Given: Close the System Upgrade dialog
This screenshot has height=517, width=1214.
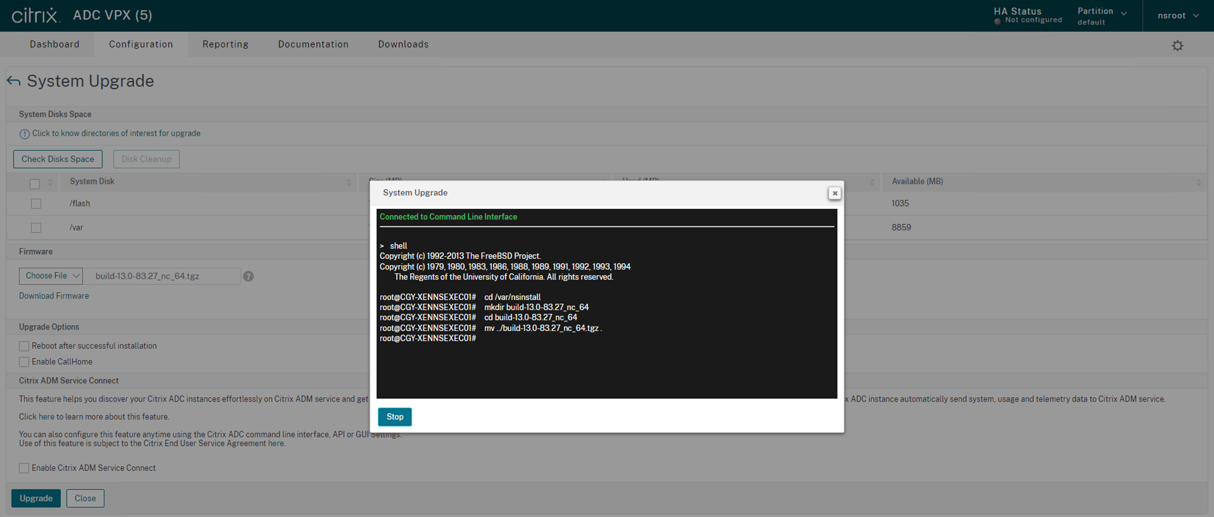Looking at the screenshot, I should [834, 193].
